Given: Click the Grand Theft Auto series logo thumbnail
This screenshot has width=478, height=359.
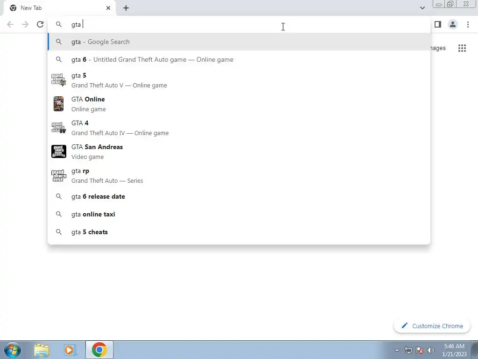Looking at the screenshot, I should 58,176.
